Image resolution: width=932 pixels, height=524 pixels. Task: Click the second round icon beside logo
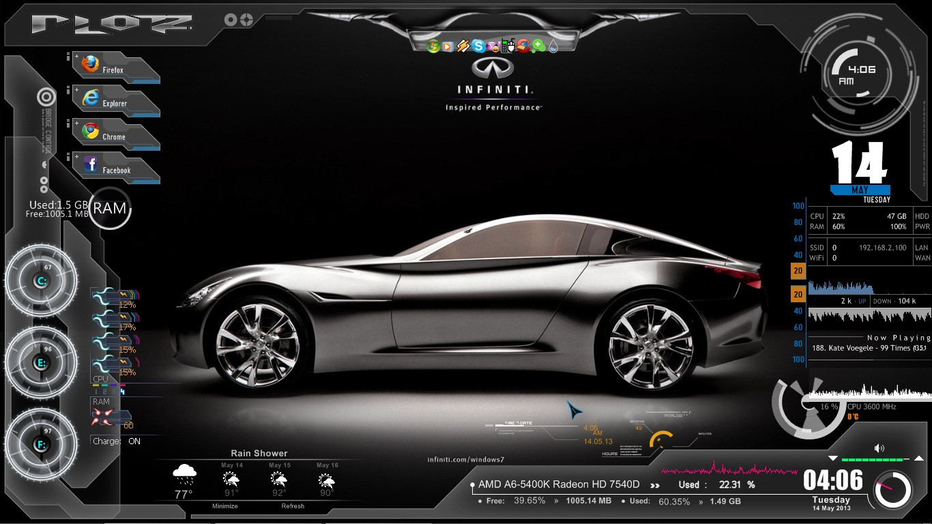247,20
